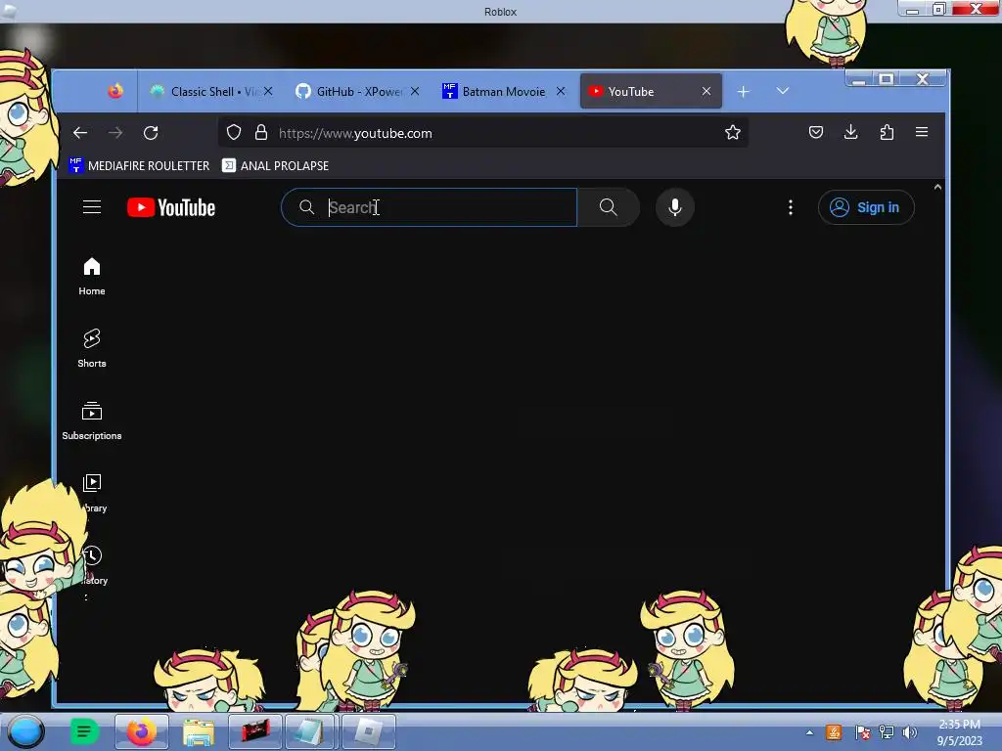
Task: Open the Action Center flag icon
Action: tap(861, 732)
